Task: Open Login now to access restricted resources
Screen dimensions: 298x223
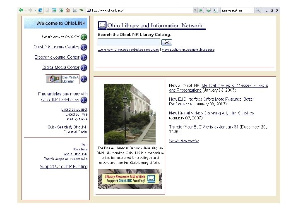Action: tap(128, 50)
